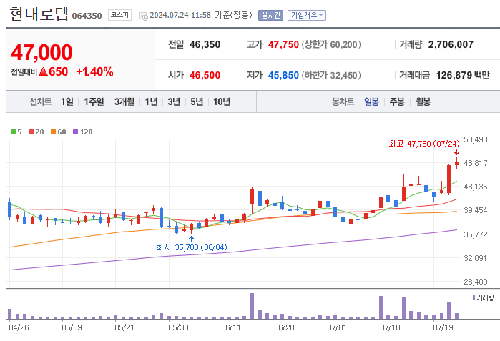Screen dimensions: 500x341
Task: Click the 07/10 date axis label
Action: [x=390, y=327]
